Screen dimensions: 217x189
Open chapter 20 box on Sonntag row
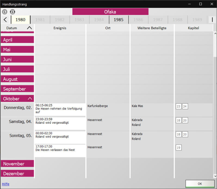(185, 134)
